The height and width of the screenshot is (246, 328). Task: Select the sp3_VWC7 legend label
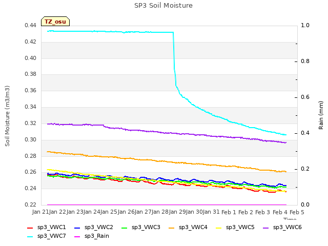coord(52,236)
